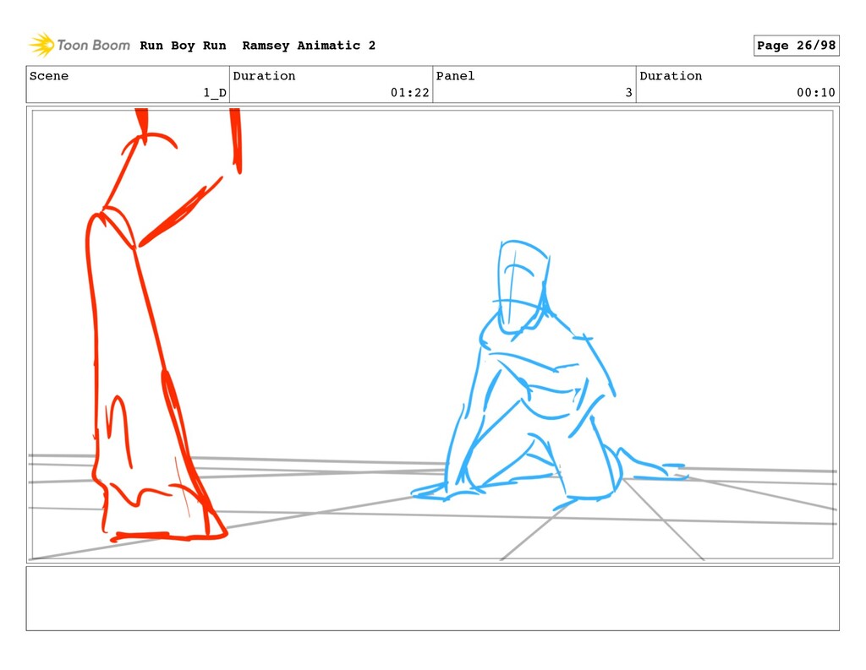Click the 'Scene' header label
Screen dimensions: 866x670
pyautogui.click(x=49, y=75)
